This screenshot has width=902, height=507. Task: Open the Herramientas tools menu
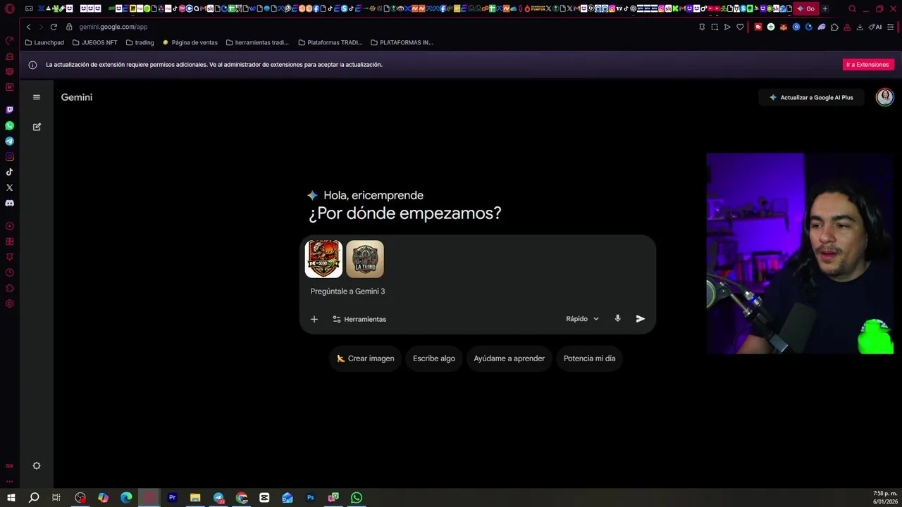point(359,319)
